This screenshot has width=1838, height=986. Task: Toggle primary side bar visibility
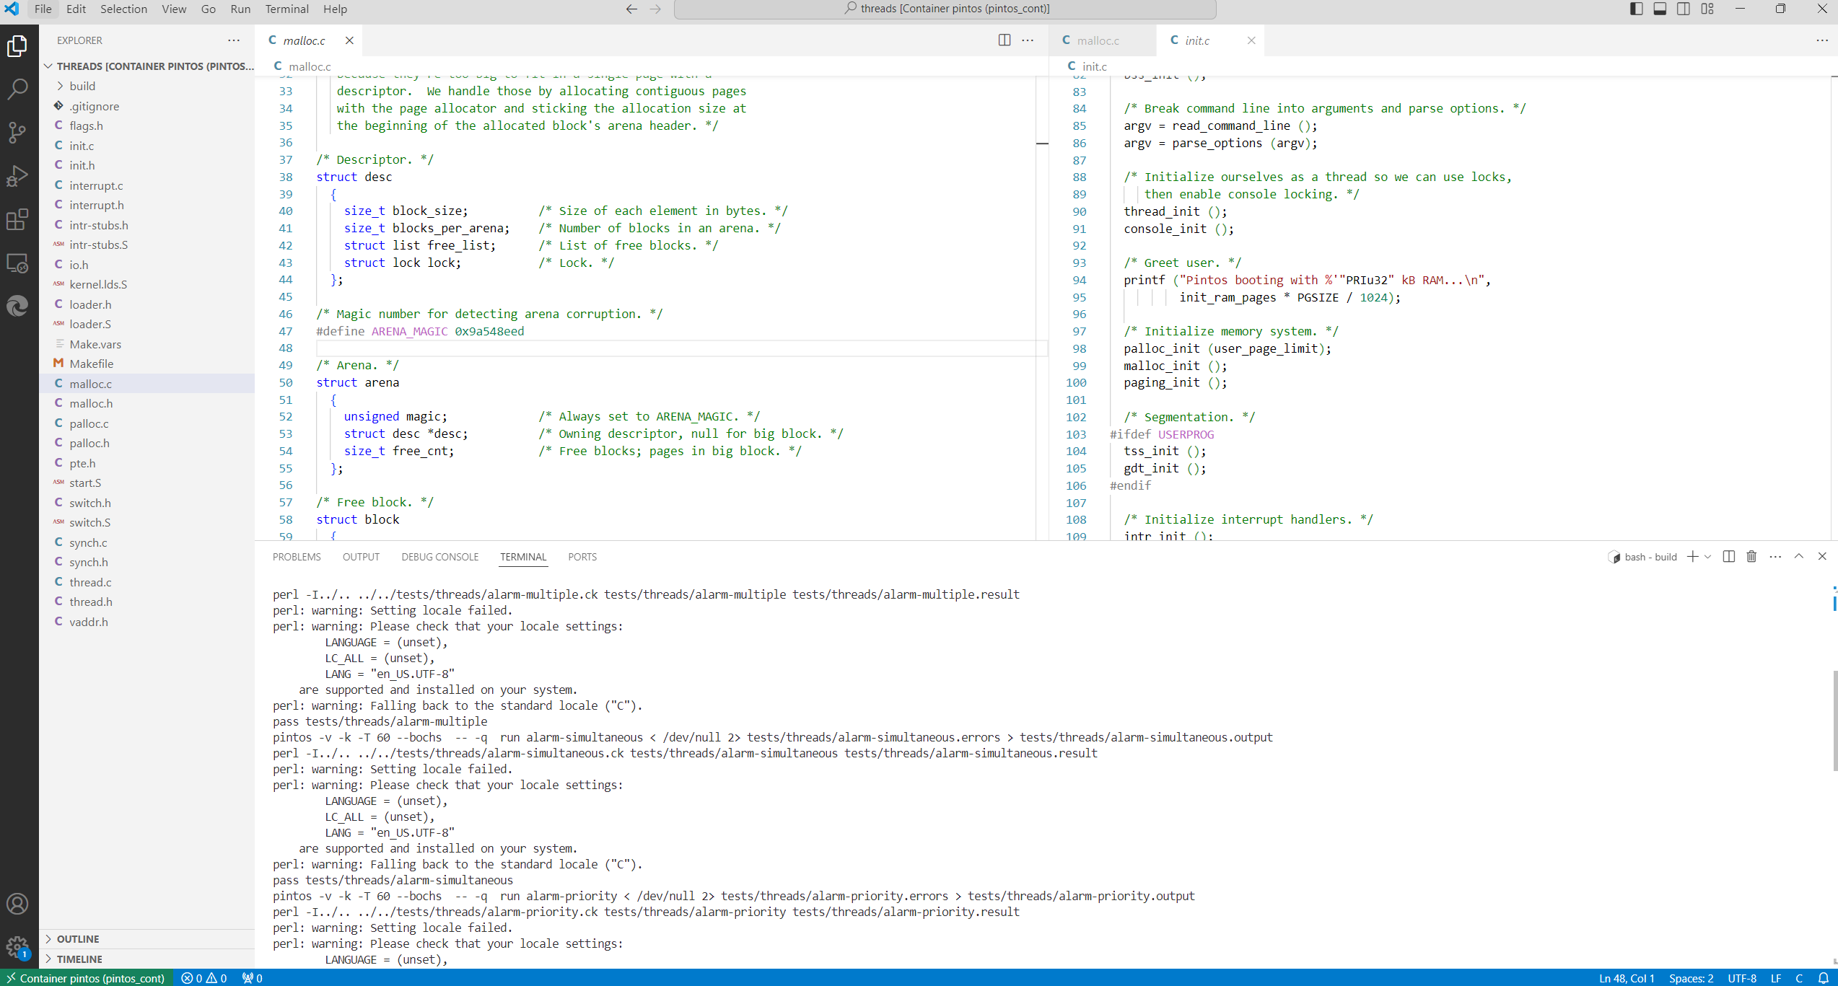pos(1637,9)
